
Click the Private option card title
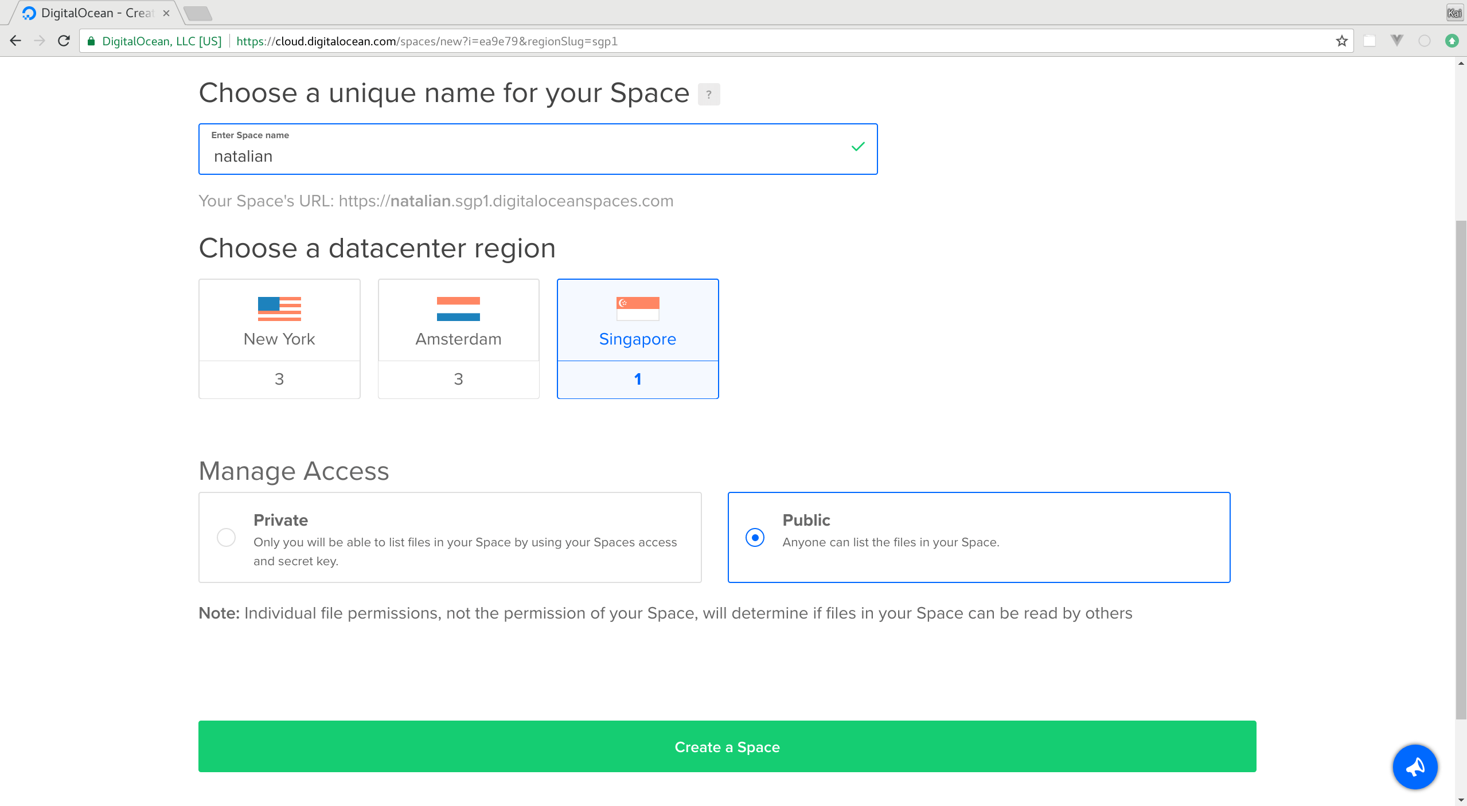coord(281,520)
